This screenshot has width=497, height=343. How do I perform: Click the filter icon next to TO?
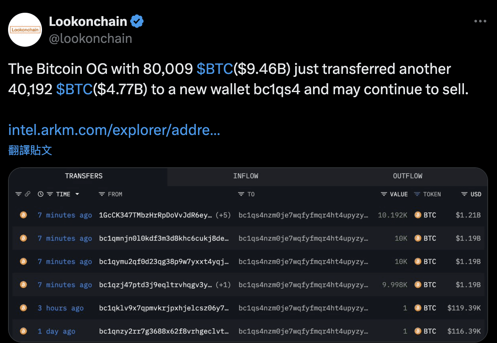coord(241,194)
